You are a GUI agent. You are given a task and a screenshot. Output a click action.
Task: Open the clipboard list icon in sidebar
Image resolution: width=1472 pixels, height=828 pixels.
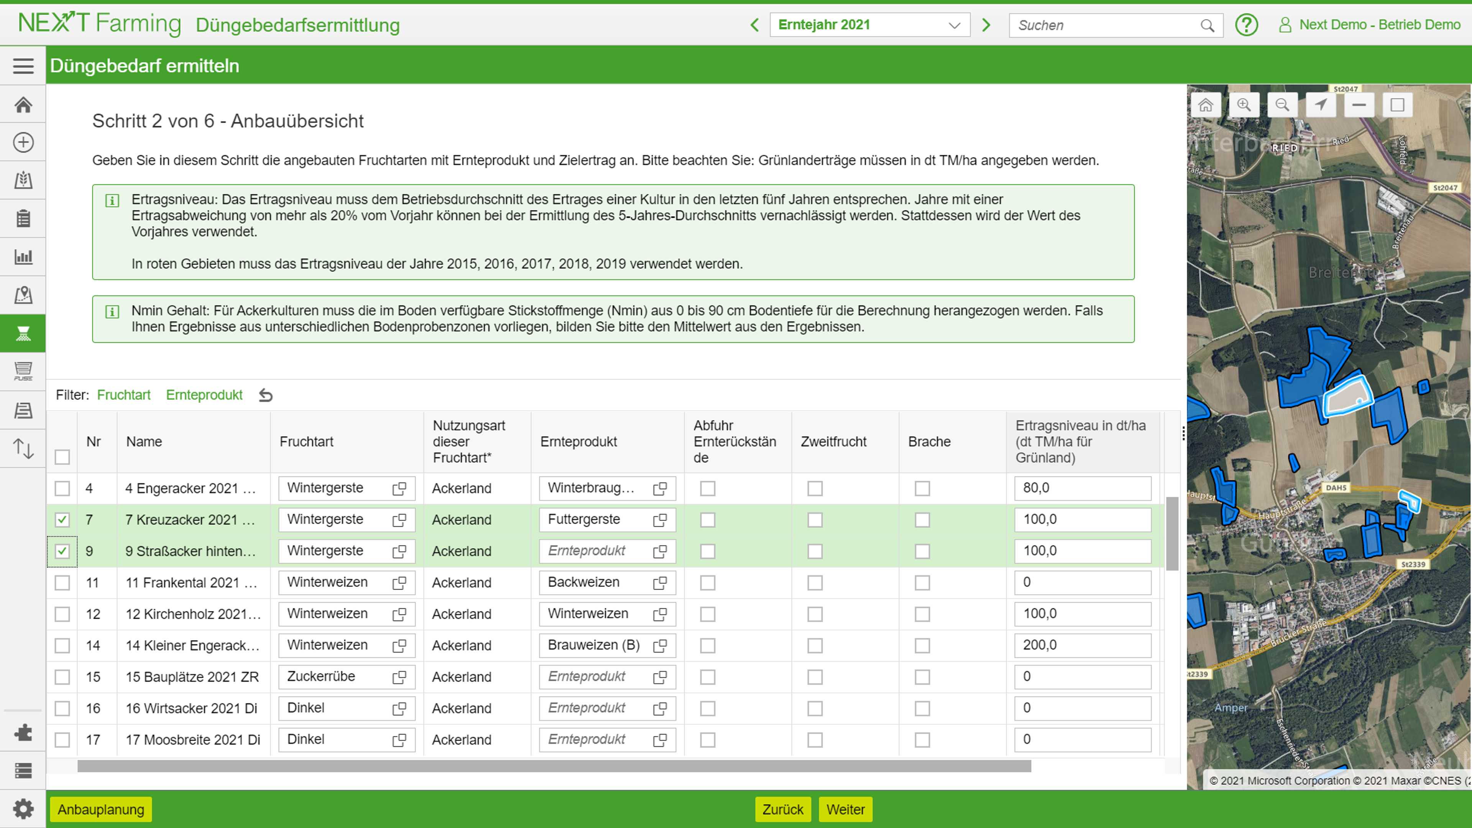pos(23,218)
